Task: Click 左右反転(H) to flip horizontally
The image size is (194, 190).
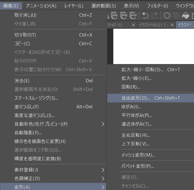Action: tap(136, 135)
